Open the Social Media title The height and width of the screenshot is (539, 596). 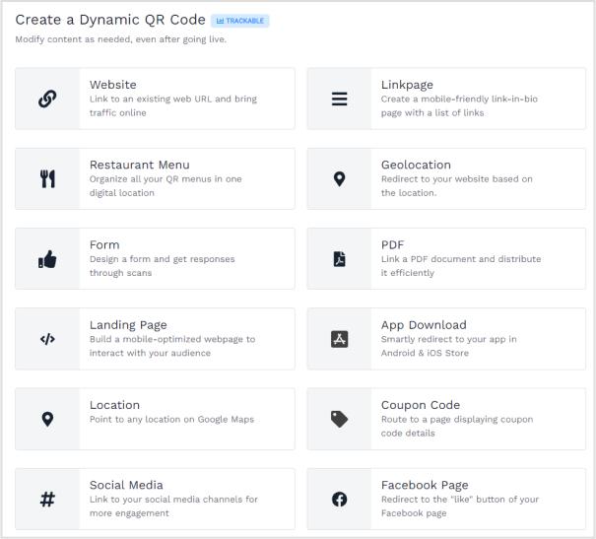point(126,486)
